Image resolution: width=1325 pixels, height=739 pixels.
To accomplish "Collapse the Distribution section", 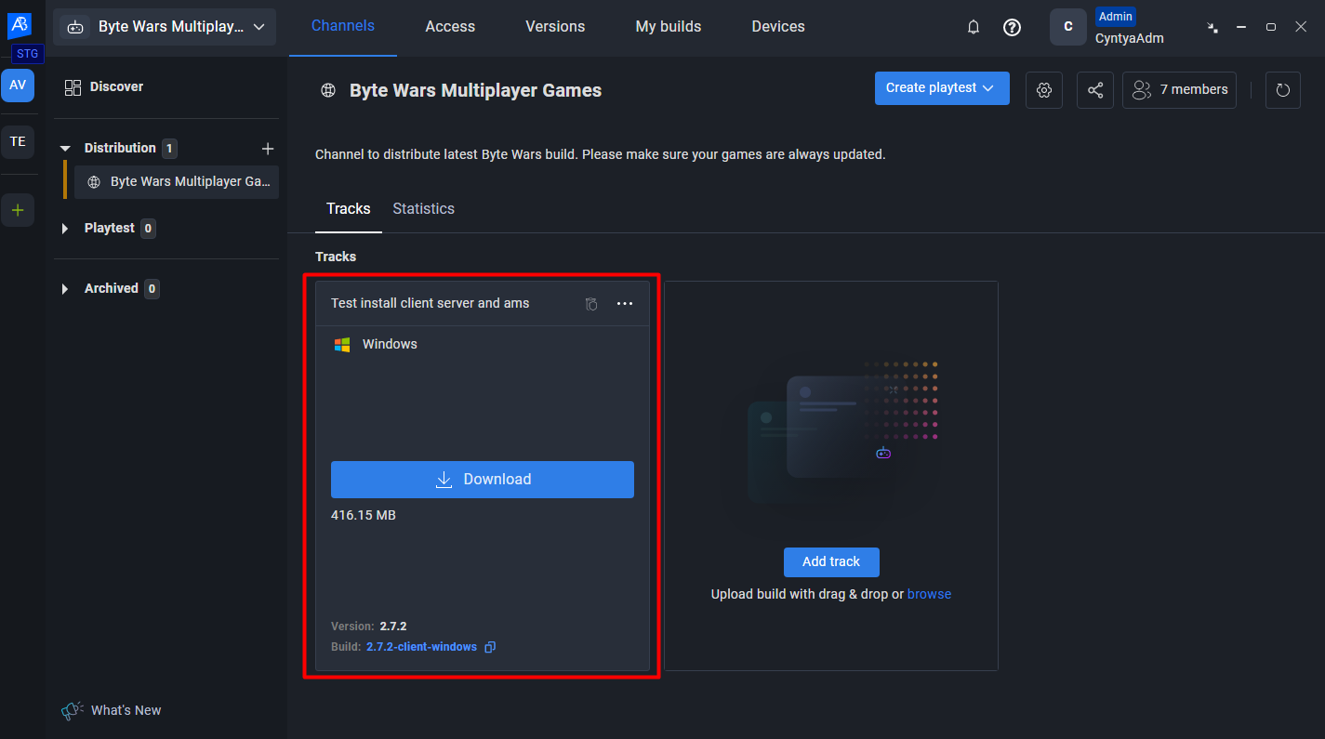I will pyautogui.click(x=65, y=149).
